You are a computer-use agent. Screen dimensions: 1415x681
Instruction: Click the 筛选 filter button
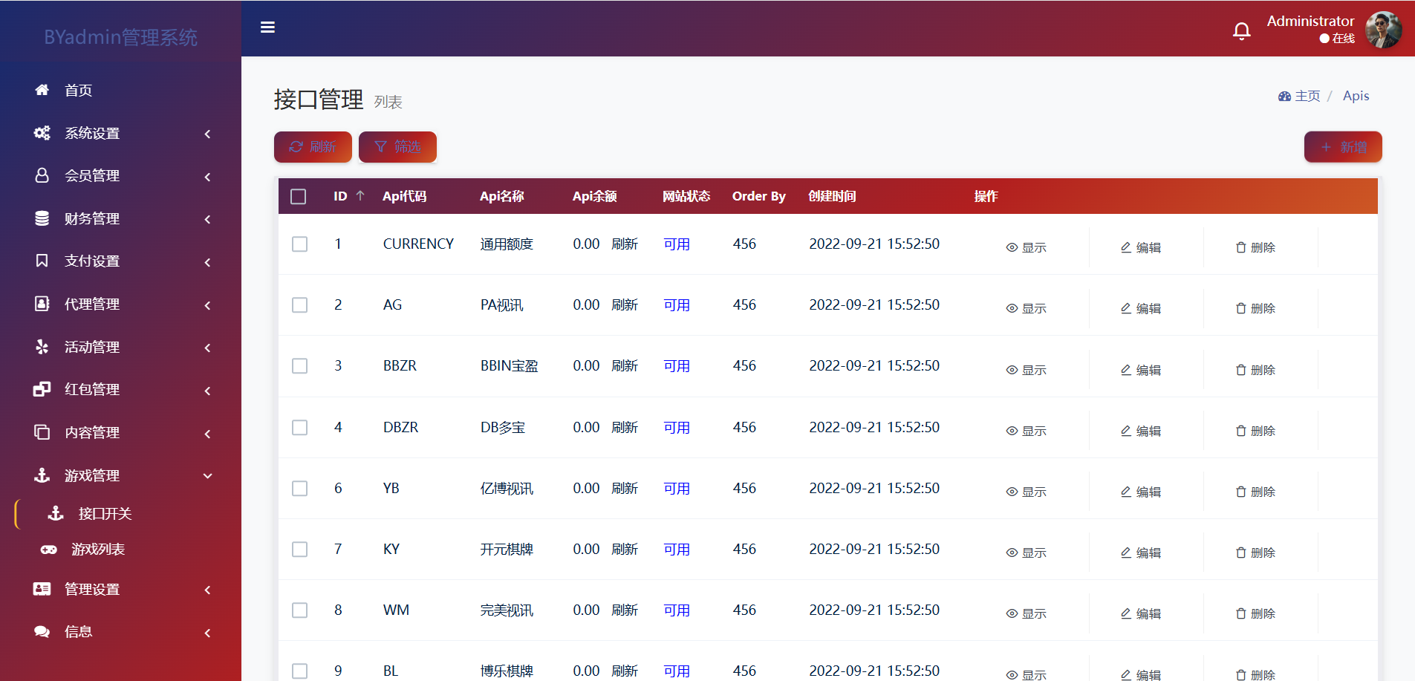[x=397, y=147]
